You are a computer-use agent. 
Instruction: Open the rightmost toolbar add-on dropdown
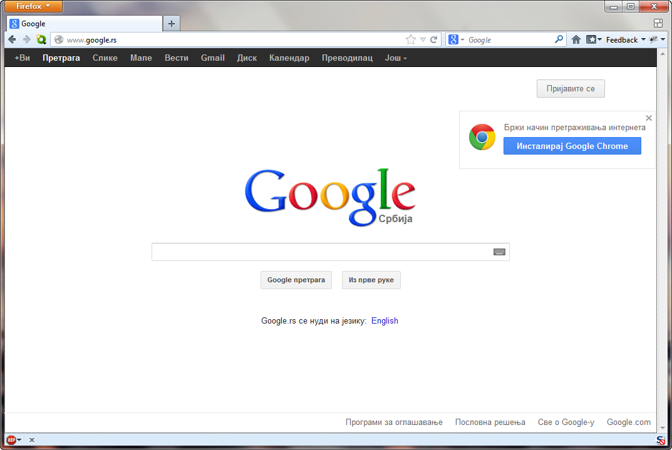tap(663, 40)
